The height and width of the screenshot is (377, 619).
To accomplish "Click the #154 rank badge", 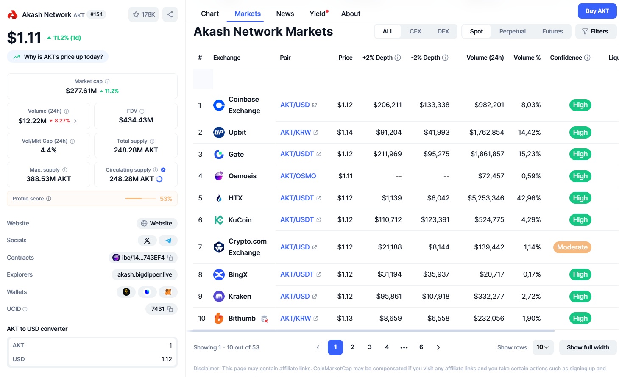I will (97, 14).
